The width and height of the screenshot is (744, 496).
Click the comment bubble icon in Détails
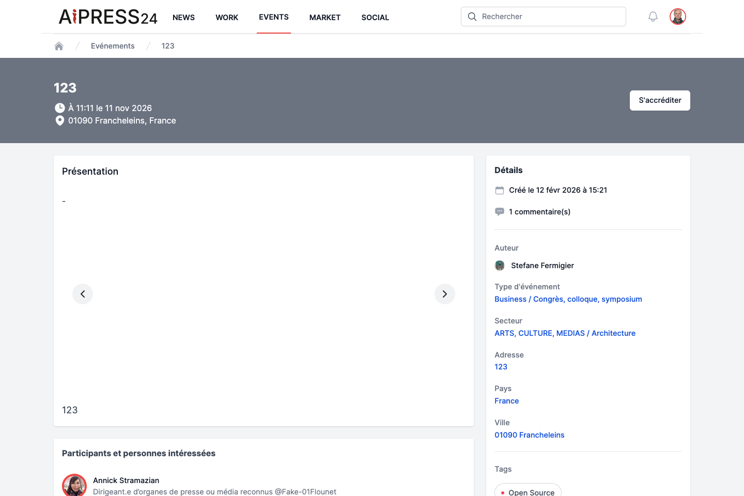coord(500,212)
